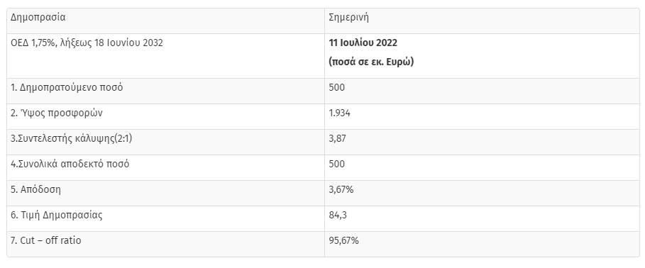The image size is (645, 268).
Task: Click the value 1.934
Action: pos(339,113)
